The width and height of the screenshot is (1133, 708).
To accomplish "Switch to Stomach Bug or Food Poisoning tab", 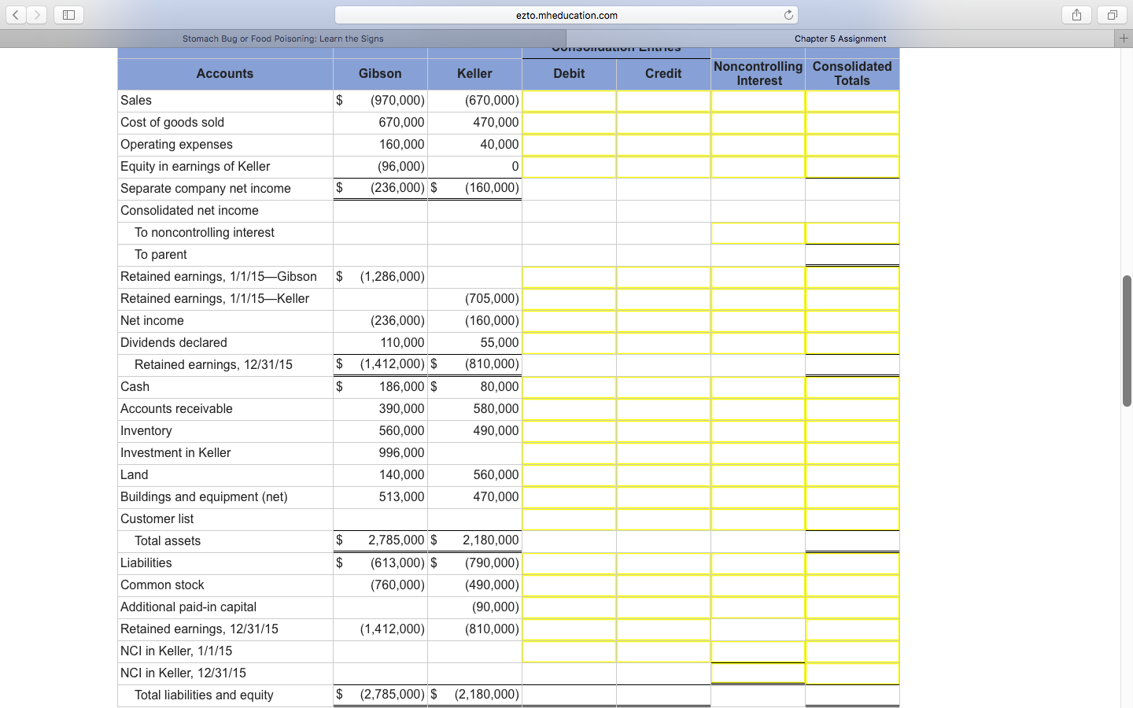I will point(283,39).
